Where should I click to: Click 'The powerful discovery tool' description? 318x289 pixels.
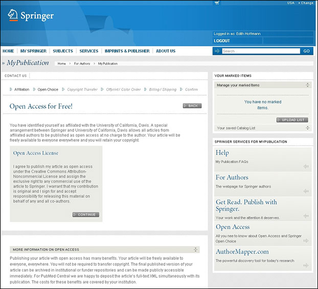pyautogui.click(x=255, y=261)
